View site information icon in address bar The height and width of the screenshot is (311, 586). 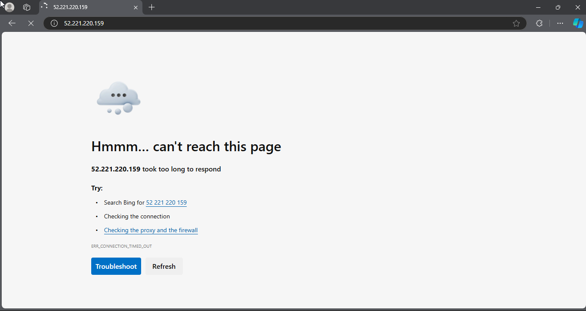[x=54, y=23]
